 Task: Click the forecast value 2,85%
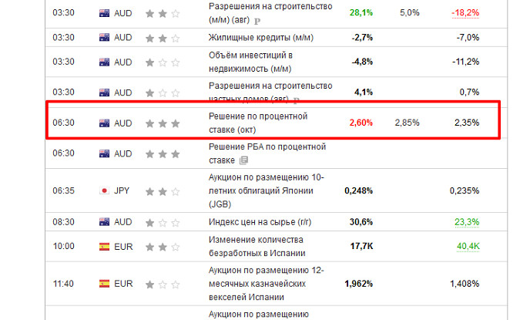click(x=407, y=123)
